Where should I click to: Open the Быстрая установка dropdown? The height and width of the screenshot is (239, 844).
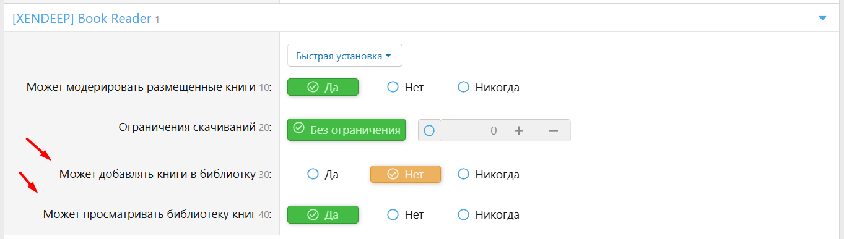click(x=344, y=56)
